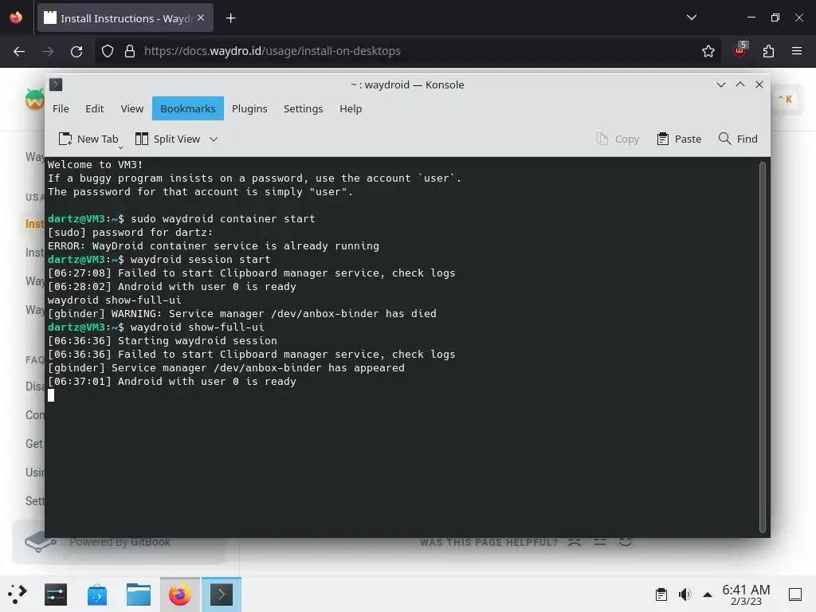
Task: Click the Waydroid logo on the webpage
Action: [x=34, y=99]
